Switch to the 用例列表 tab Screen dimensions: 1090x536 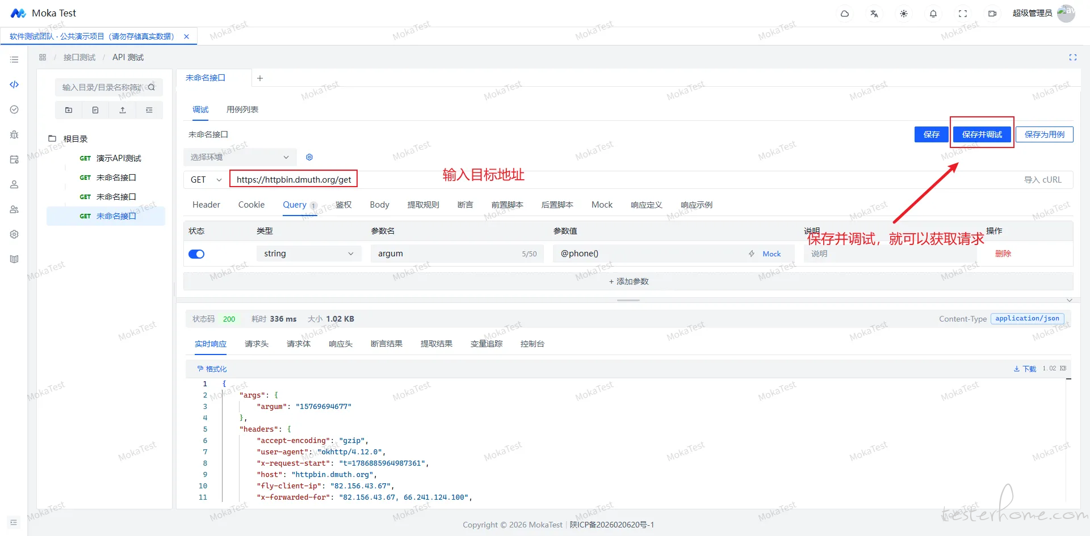242,109
